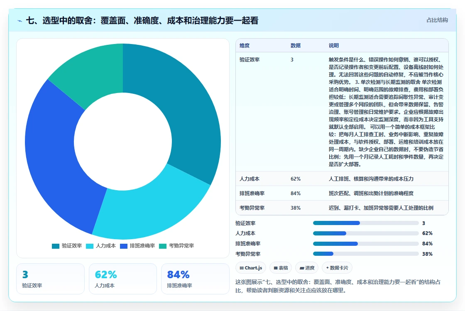
Task: Click the 维度 column header
Action: coord(245,45)
